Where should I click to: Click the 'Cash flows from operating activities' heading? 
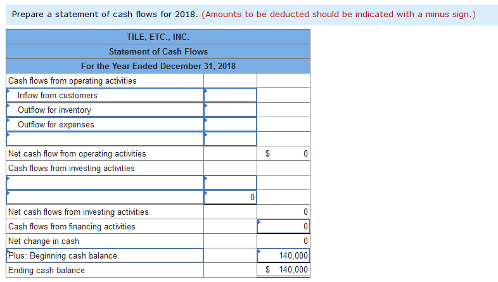(72, 80)
